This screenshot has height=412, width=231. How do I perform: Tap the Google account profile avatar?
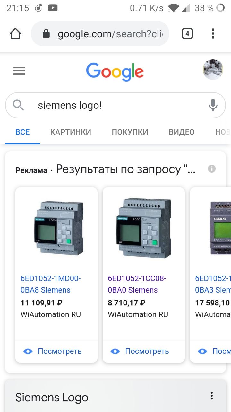click(x=213, y=70)
